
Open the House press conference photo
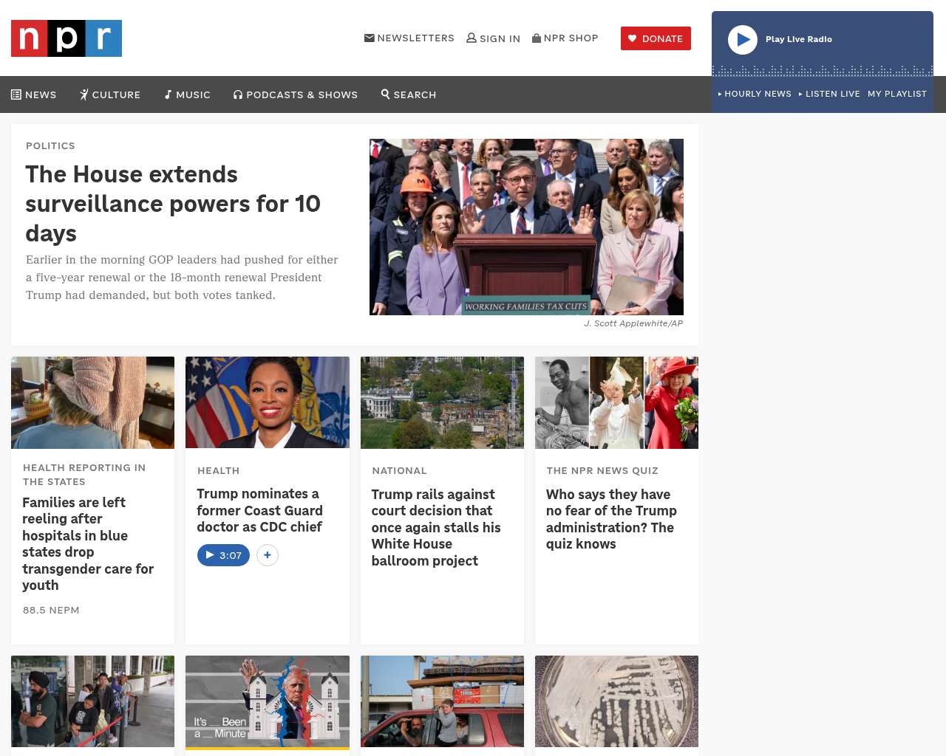(526, 227)
